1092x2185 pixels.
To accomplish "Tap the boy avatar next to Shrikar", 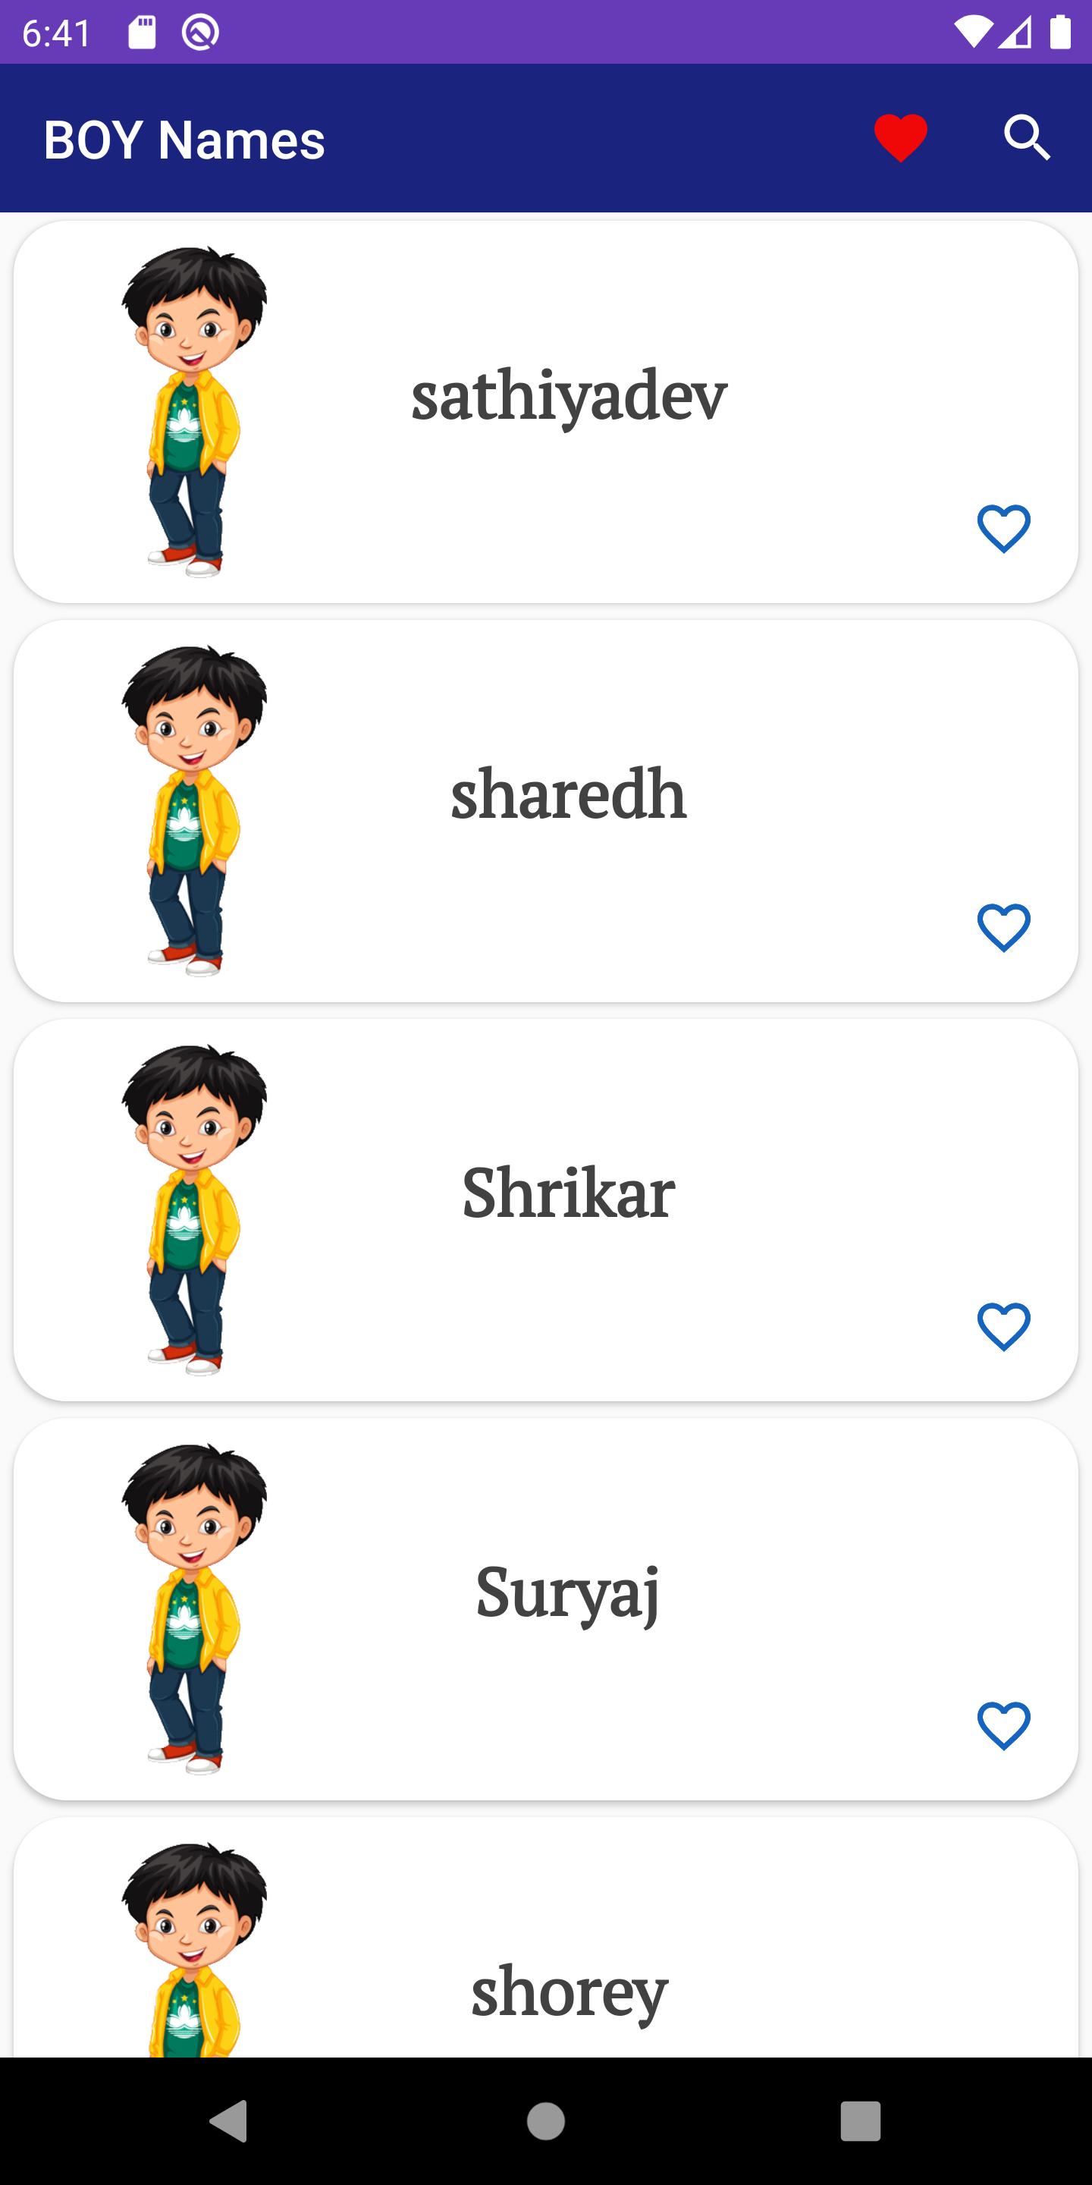I will (193, 1209).
